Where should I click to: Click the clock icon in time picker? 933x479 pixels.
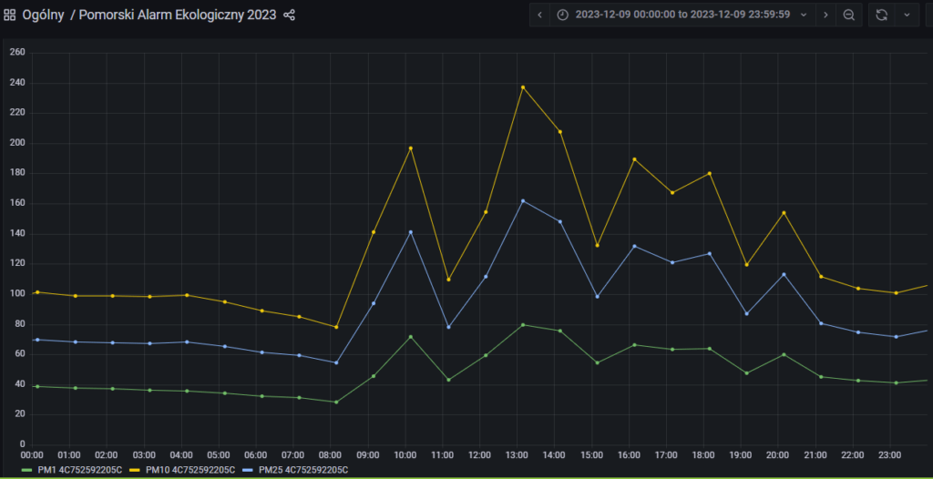point(562,15)
